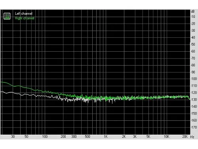Click the -100 dB scale label
The width and height of the screenshot is (198, 149).
click(x=194, y=79)
